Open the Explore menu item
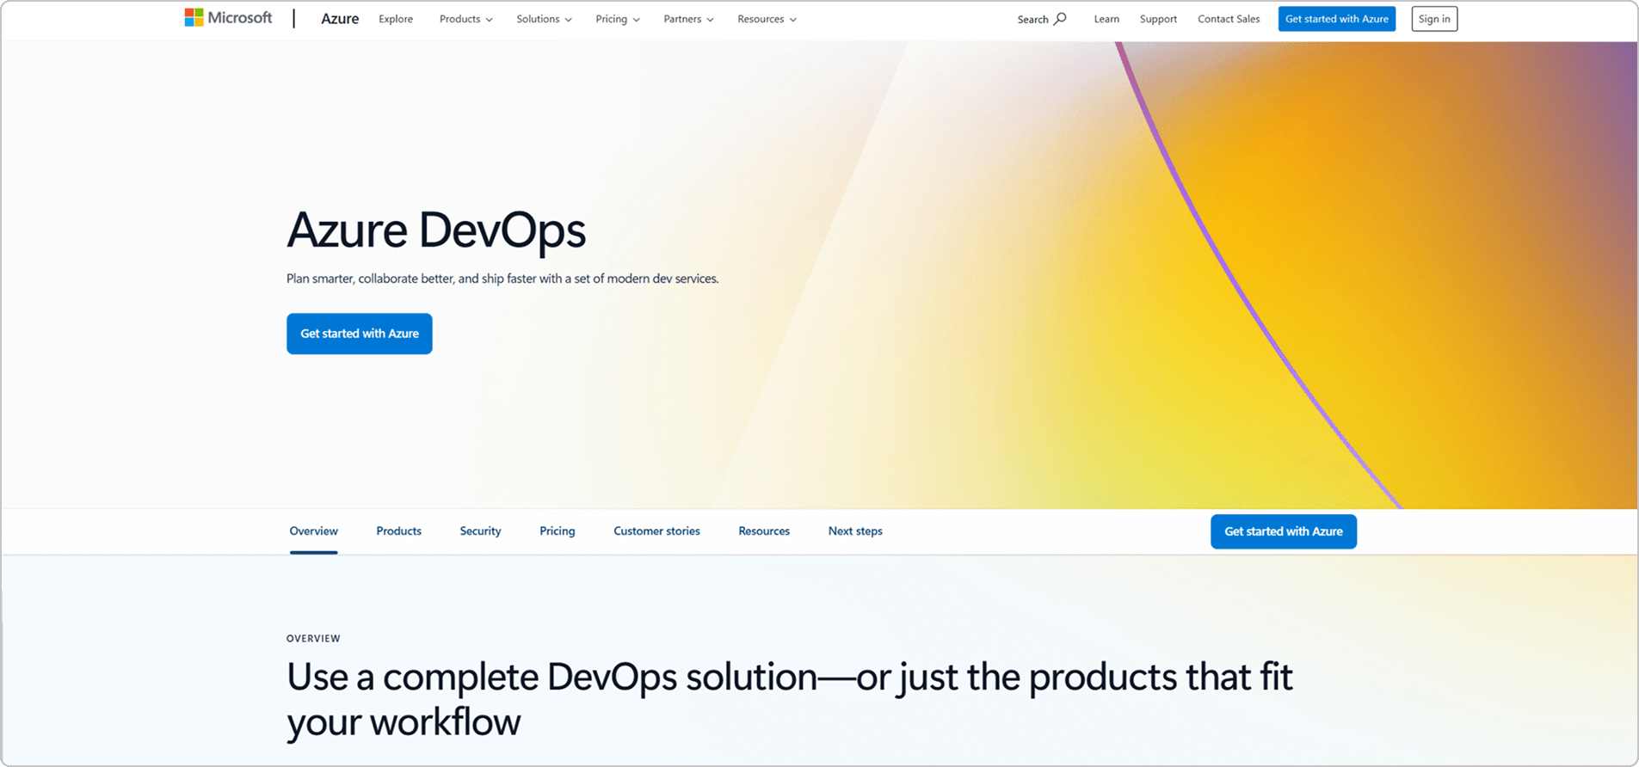The height and width of the screenshot is (767, 1639). (396, 19)
